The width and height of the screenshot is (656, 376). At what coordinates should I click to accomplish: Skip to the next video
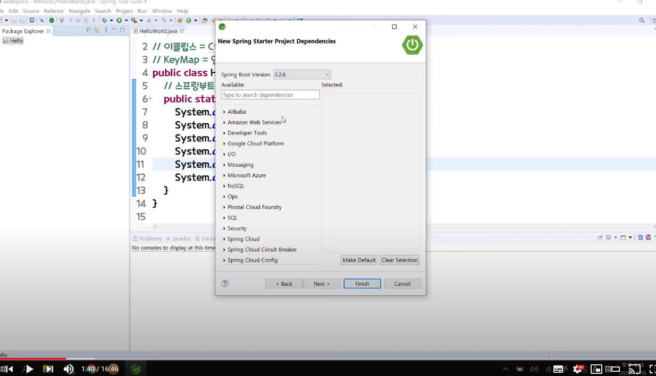pos(48,369)
